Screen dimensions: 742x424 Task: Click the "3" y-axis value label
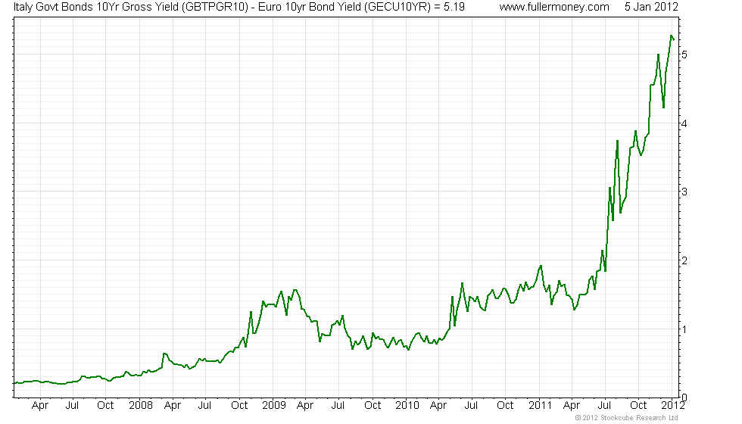[x=684, y=192]
